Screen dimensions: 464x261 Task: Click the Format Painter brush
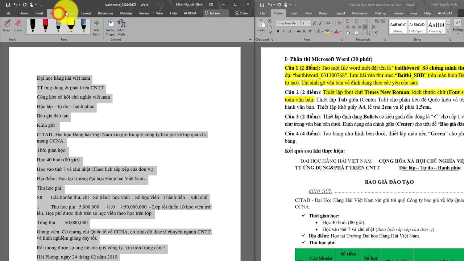click(269, 33)
